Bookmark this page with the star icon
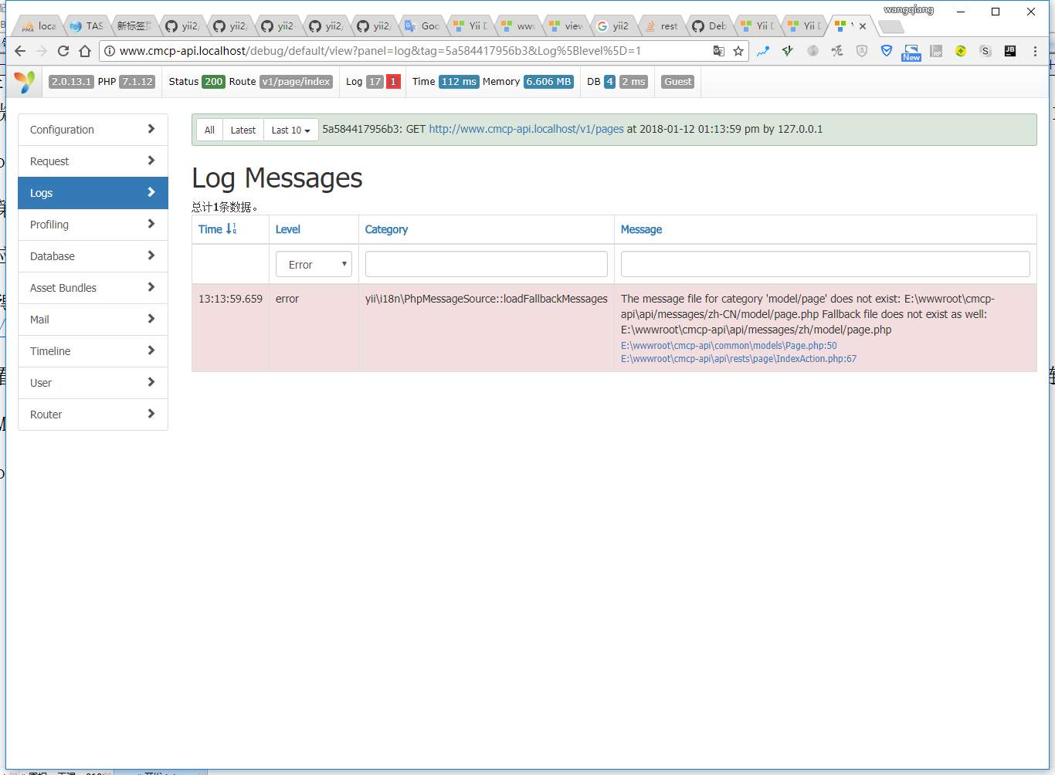 click(x=738, y=51)
